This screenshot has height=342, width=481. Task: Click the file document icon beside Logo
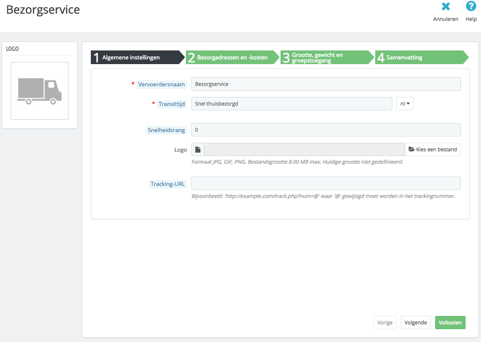tap(198, 150)
